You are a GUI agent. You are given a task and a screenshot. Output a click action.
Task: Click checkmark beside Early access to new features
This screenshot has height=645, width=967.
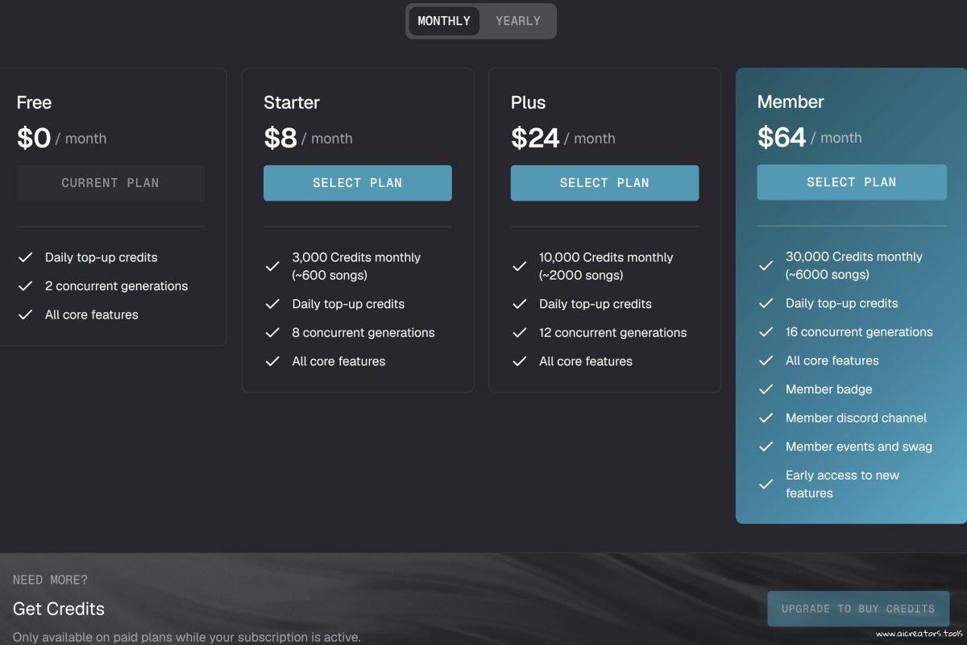[766, 484]
